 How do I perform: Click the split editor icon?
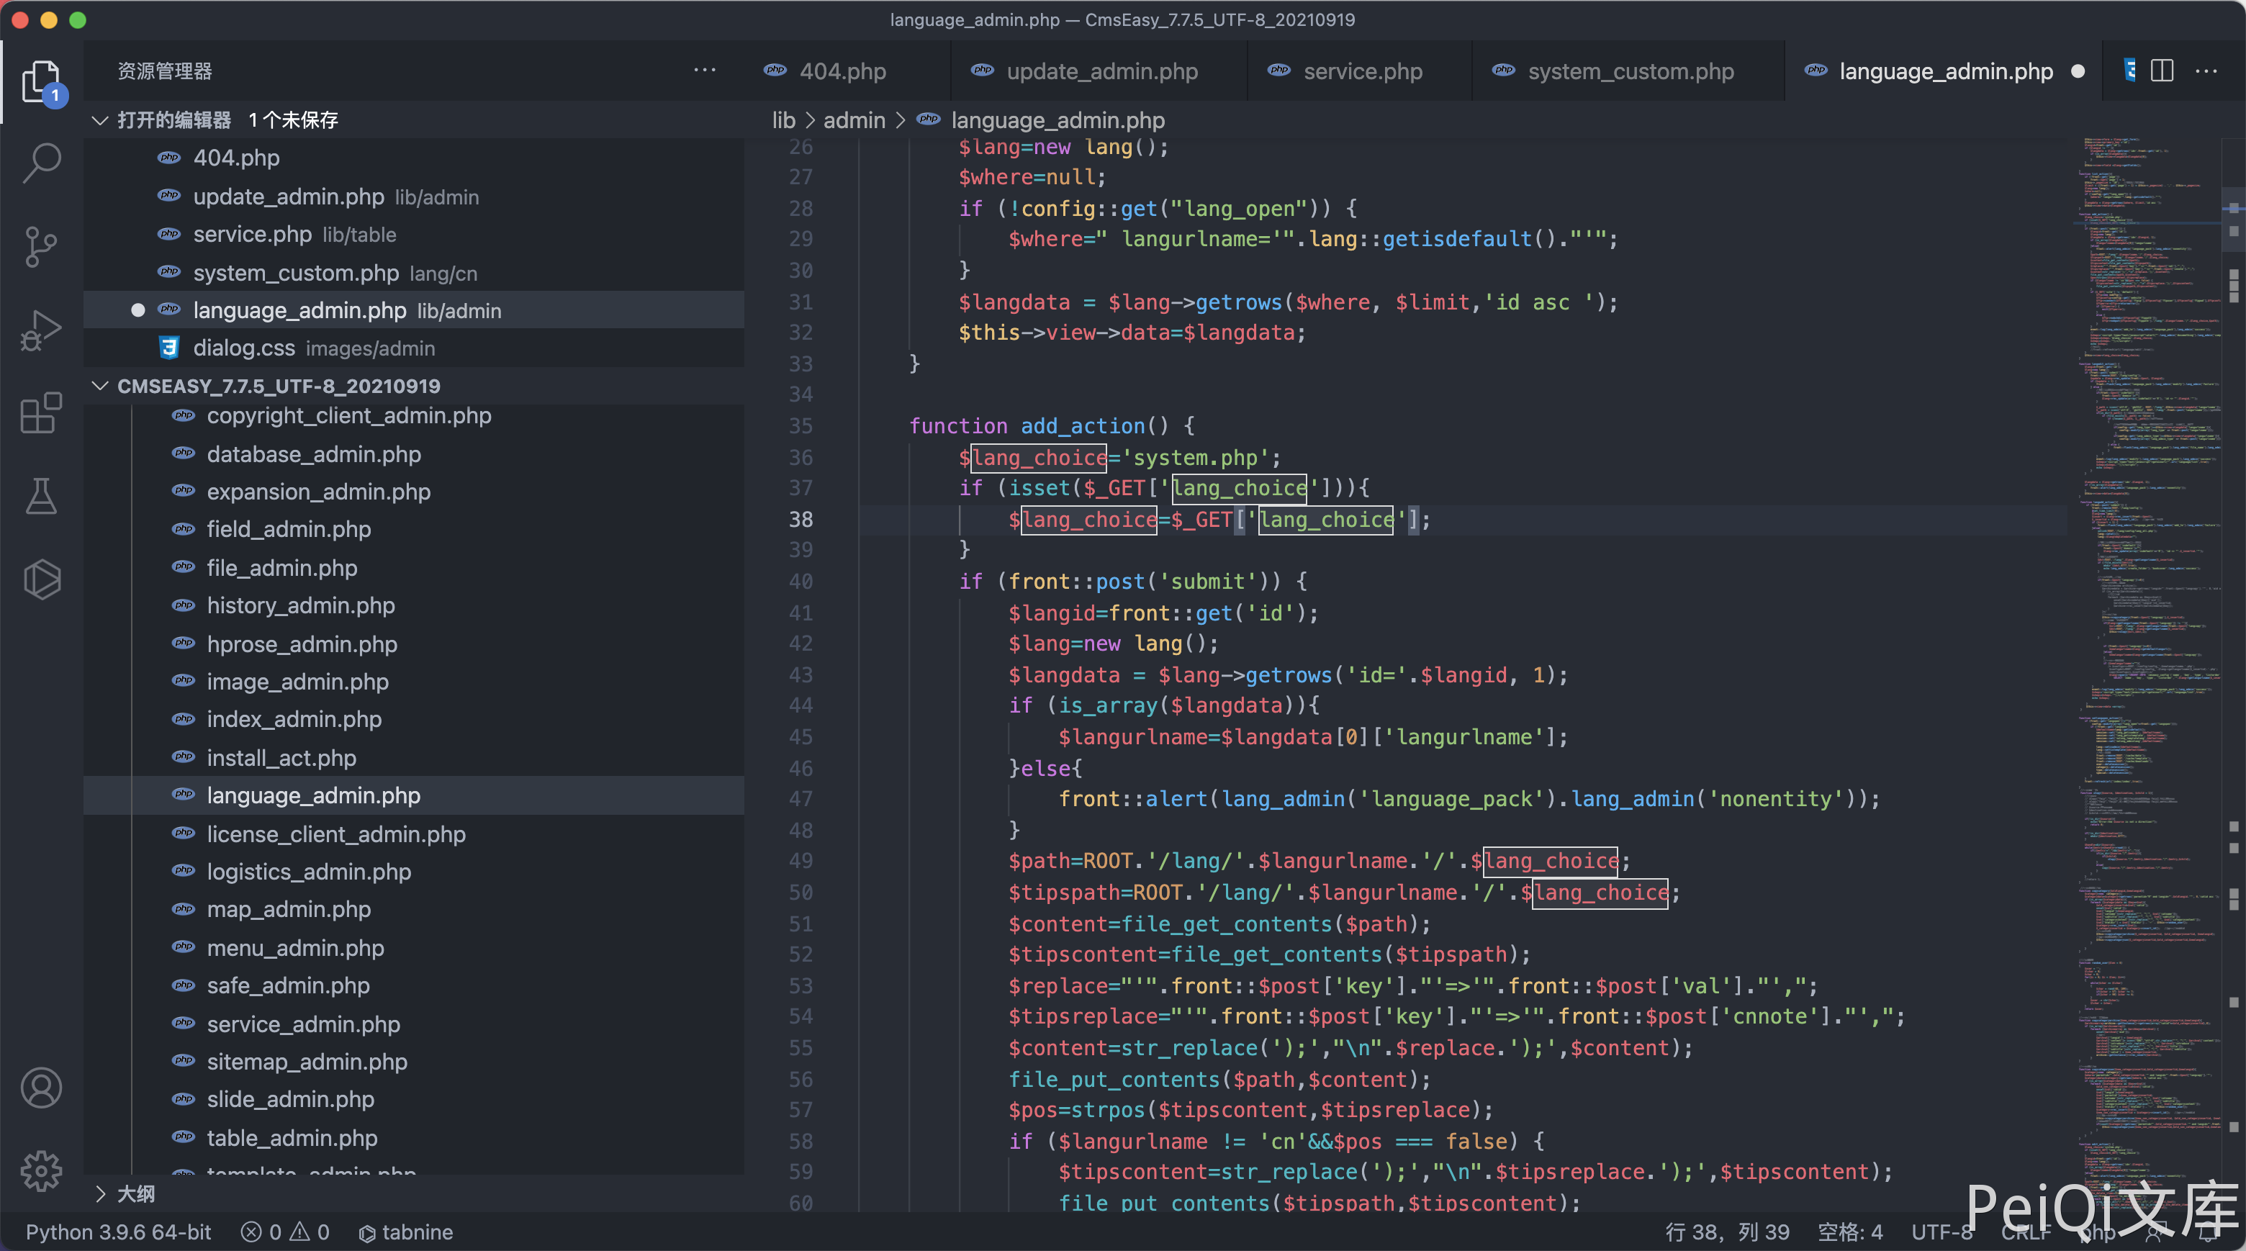point(2162,71)
